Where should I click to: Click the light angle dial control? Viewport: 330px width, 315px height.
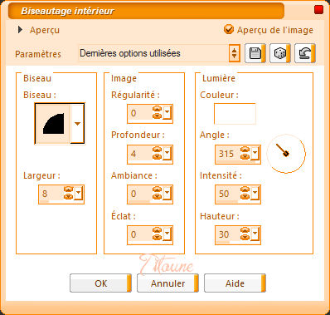[x=286, y=154]
